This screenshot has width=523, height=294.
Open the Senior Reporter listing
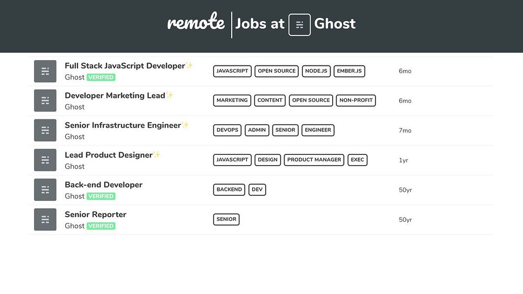(x=96, y=214)
